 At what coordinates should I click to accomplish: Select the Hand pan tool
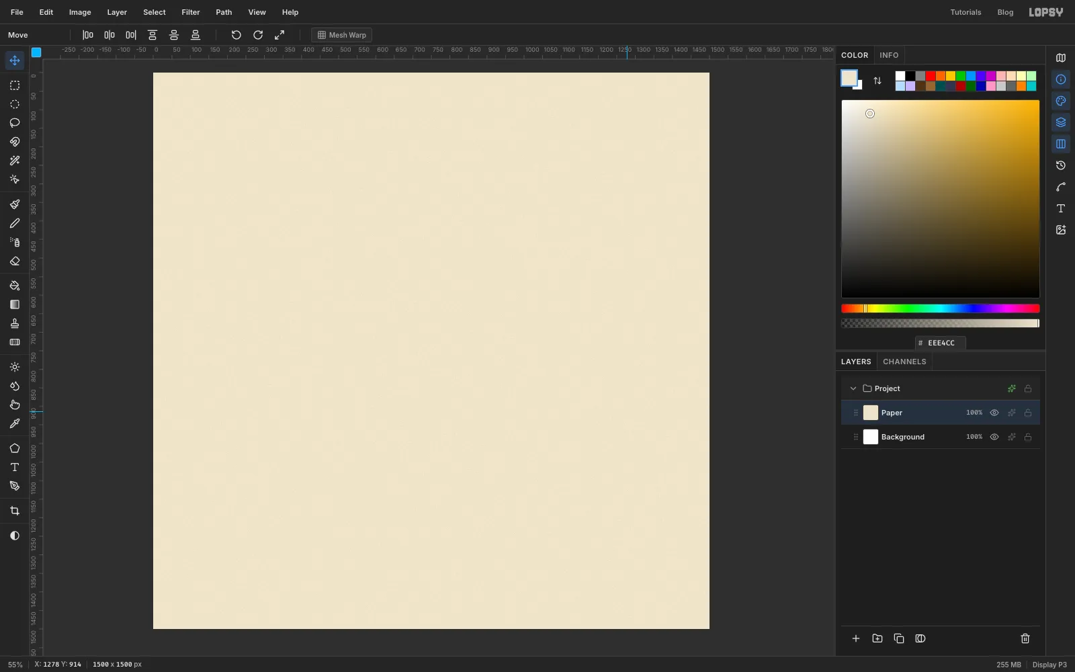pos(15,405)
